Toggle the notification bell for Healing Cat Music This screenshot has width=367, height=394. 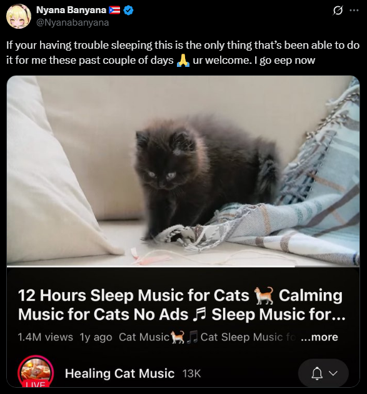(x=317, y=373)
